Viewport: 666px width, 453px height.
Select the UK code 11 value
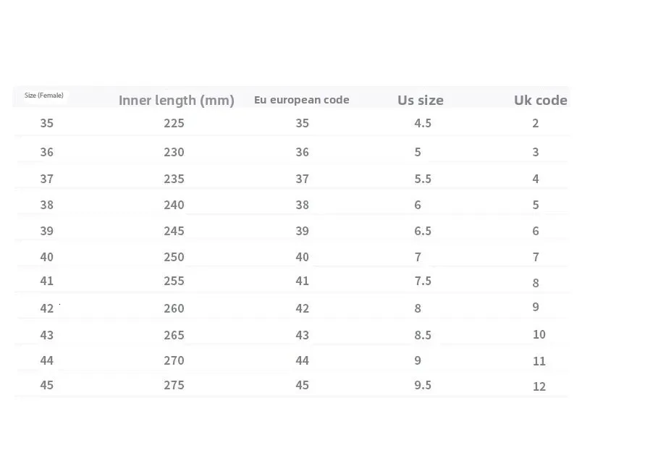click(x=539, y=361)
